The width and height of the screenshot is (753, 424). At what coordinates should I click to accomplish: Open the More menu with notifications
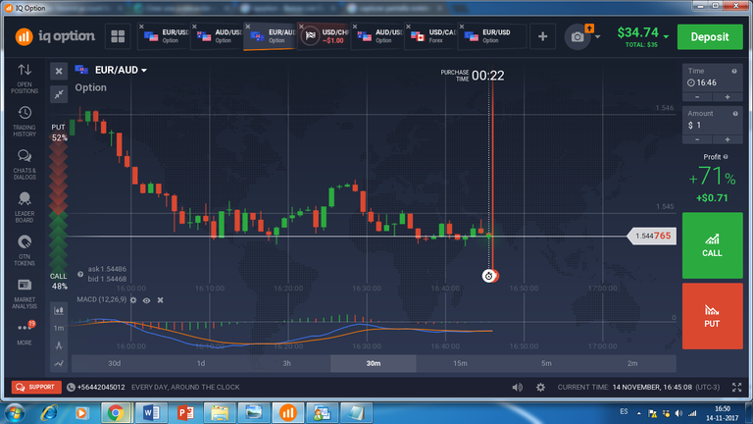pos(25,333)
